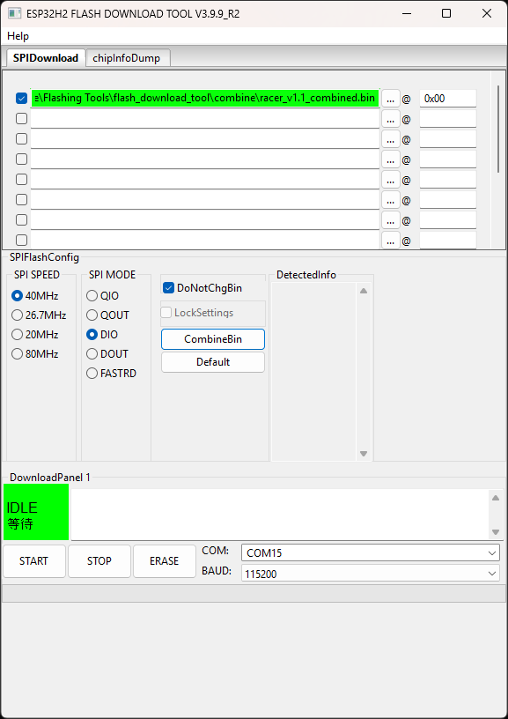Click the STOP button

click(x=99, y=560)
